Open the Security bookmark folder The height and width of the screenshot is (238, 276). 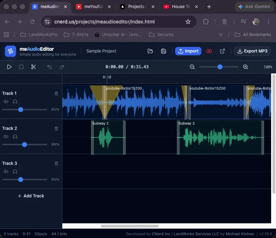click(161, 35)
